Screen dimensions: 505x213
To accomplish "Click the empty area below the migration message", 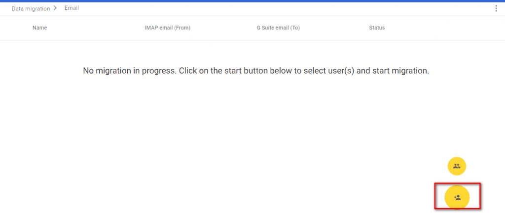I will (x=247, y=128).
